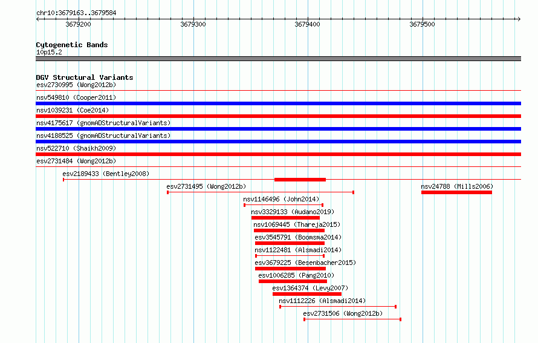Click the nsv4188525 (gnomADStructuralVariants) label
Image resolution: width=538 pixels, height=343 pixels.
pyautogui.click(x=103, y=136)
